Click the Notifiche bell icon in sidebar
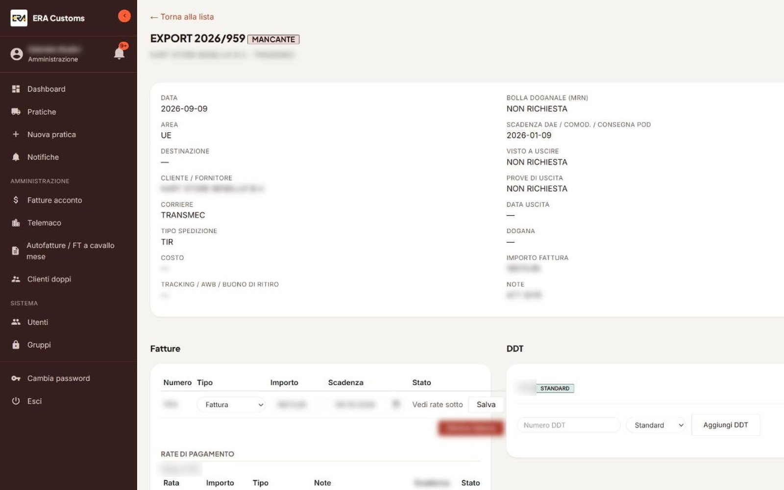The height and width of the screenshot is (490, 784). pyautogui.click(x=16, y=157)
